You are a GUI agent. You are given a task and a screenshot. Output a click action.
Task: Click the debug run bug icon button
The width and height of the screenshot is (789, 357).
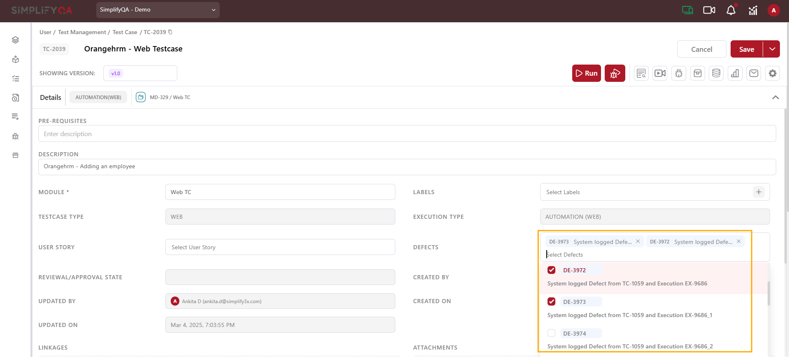(x=615, y=73)
